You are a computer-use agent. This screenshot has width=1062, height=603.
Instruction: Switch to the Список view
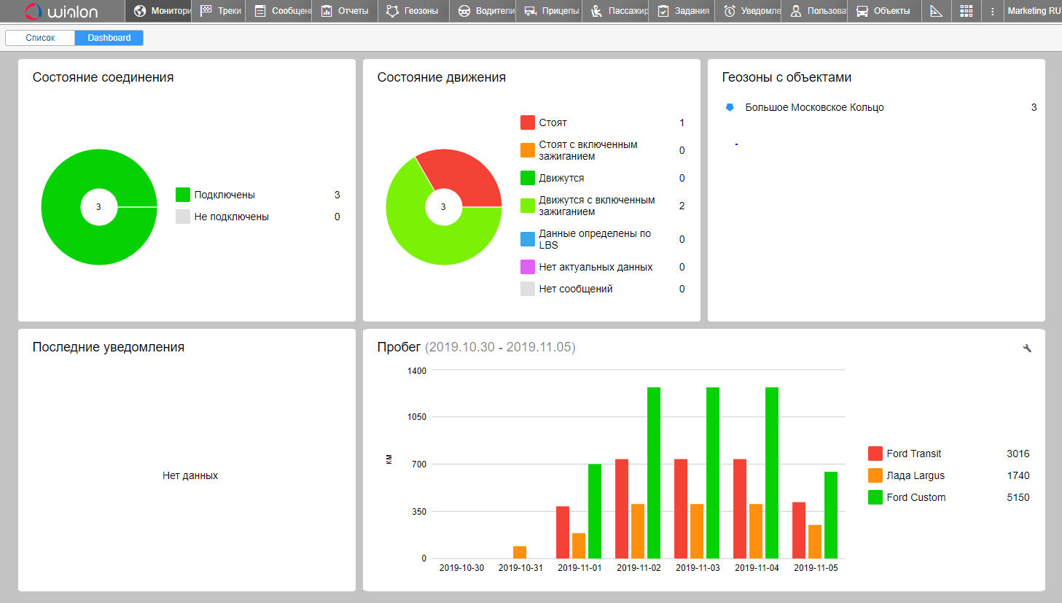tap(40, 38)
